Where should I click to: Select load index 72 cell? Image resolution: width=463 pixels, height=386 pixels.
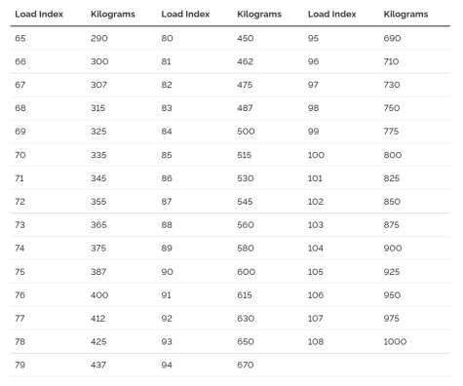(19, 202)
